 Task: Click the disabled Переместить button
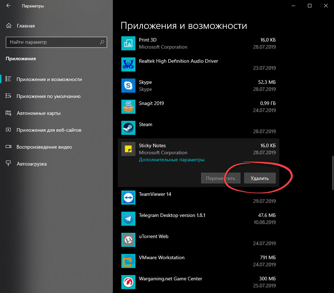tap(221, 178)
